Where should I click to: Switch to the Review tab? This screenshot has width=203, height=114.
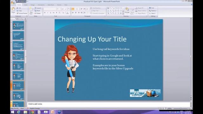[x=59, y=5]
